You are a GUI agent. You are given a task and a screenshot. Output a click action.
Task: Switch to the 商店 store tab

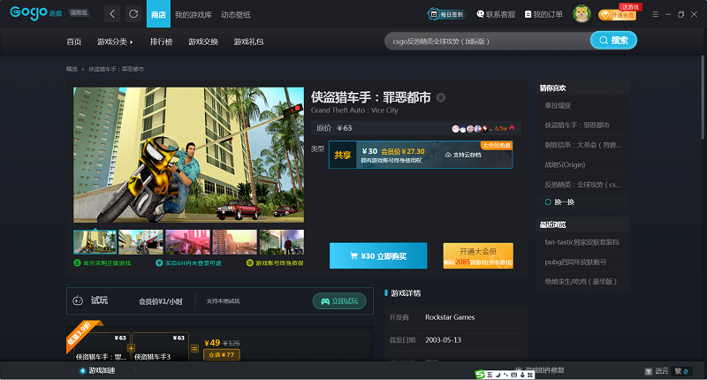coord(158,14)
